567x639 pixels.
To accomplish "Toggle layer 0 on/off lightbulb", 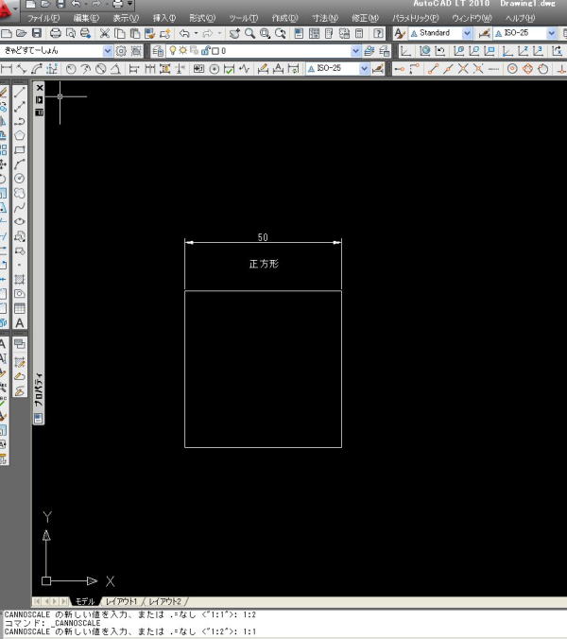I will click(173, 50).
